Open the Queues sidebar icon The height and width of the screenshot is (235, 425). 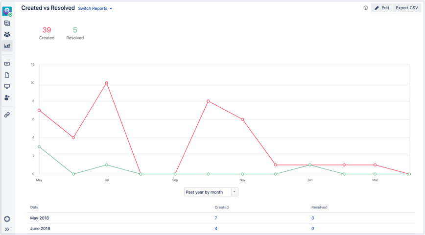point(7,23)
